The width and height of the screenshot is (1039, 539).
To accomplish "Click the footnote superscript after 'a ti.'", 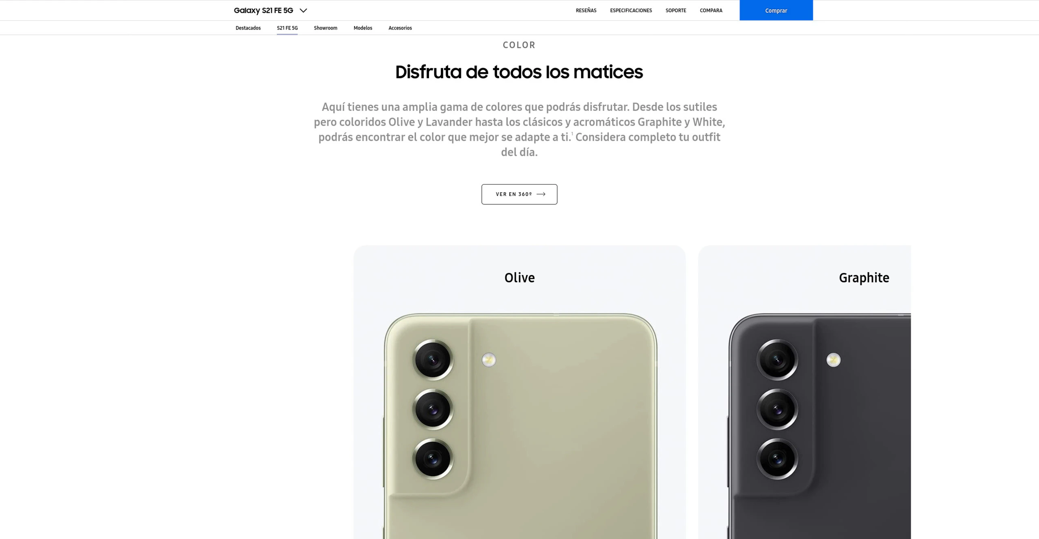I will [572, 133].
